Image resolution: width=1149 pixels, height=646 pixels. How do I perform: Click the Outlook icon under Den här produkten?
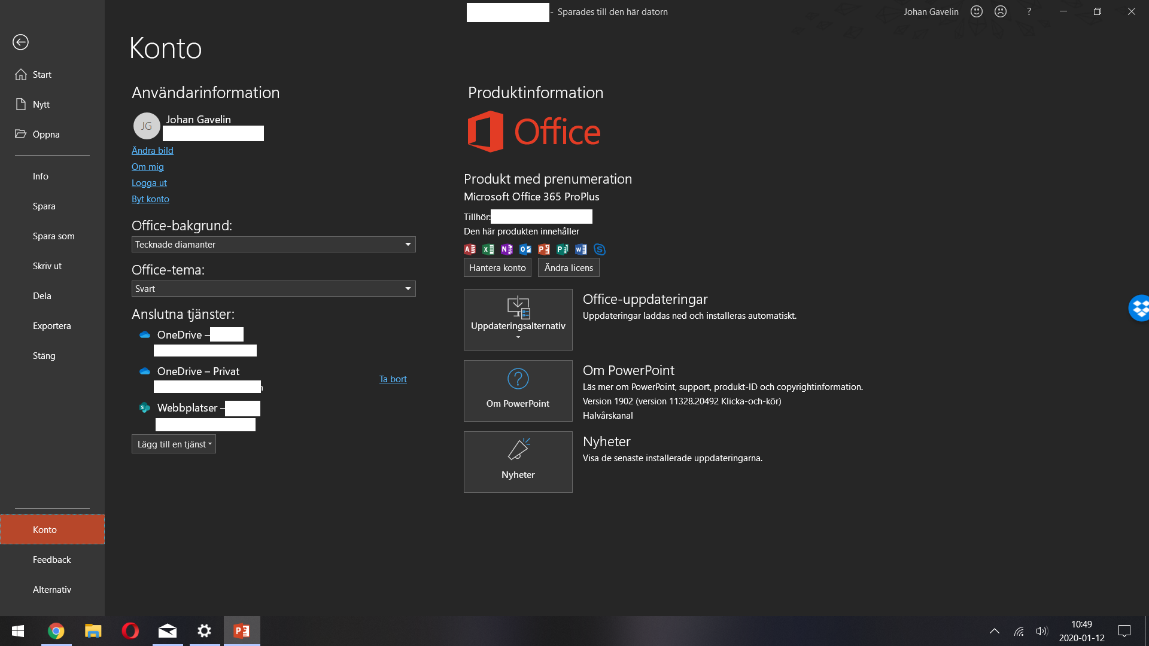(525, 249)
